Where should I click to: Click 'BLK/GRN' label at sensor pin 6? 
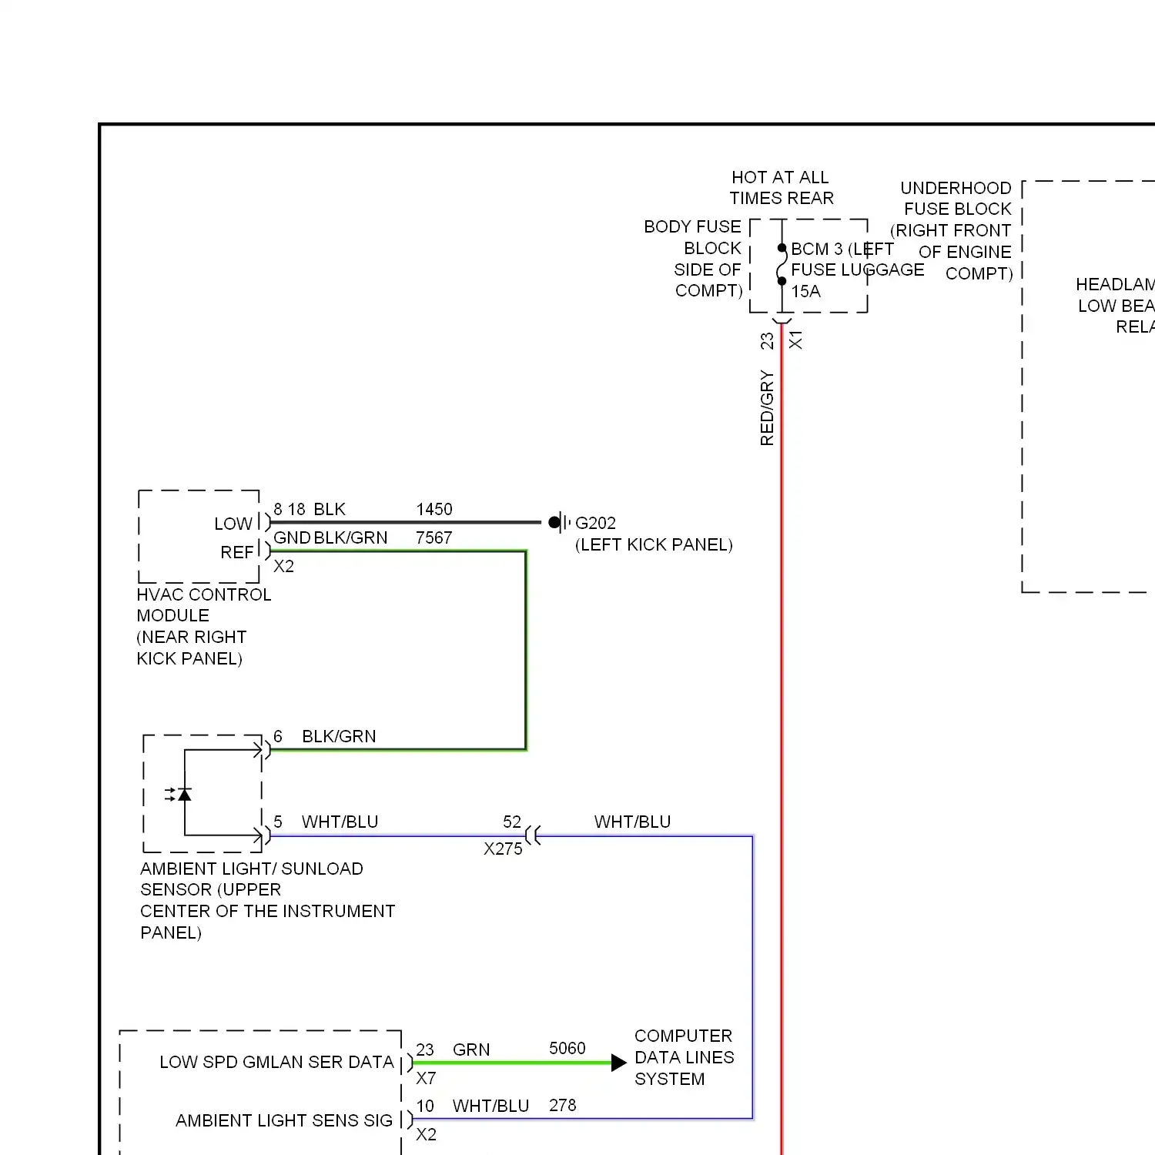339,736
